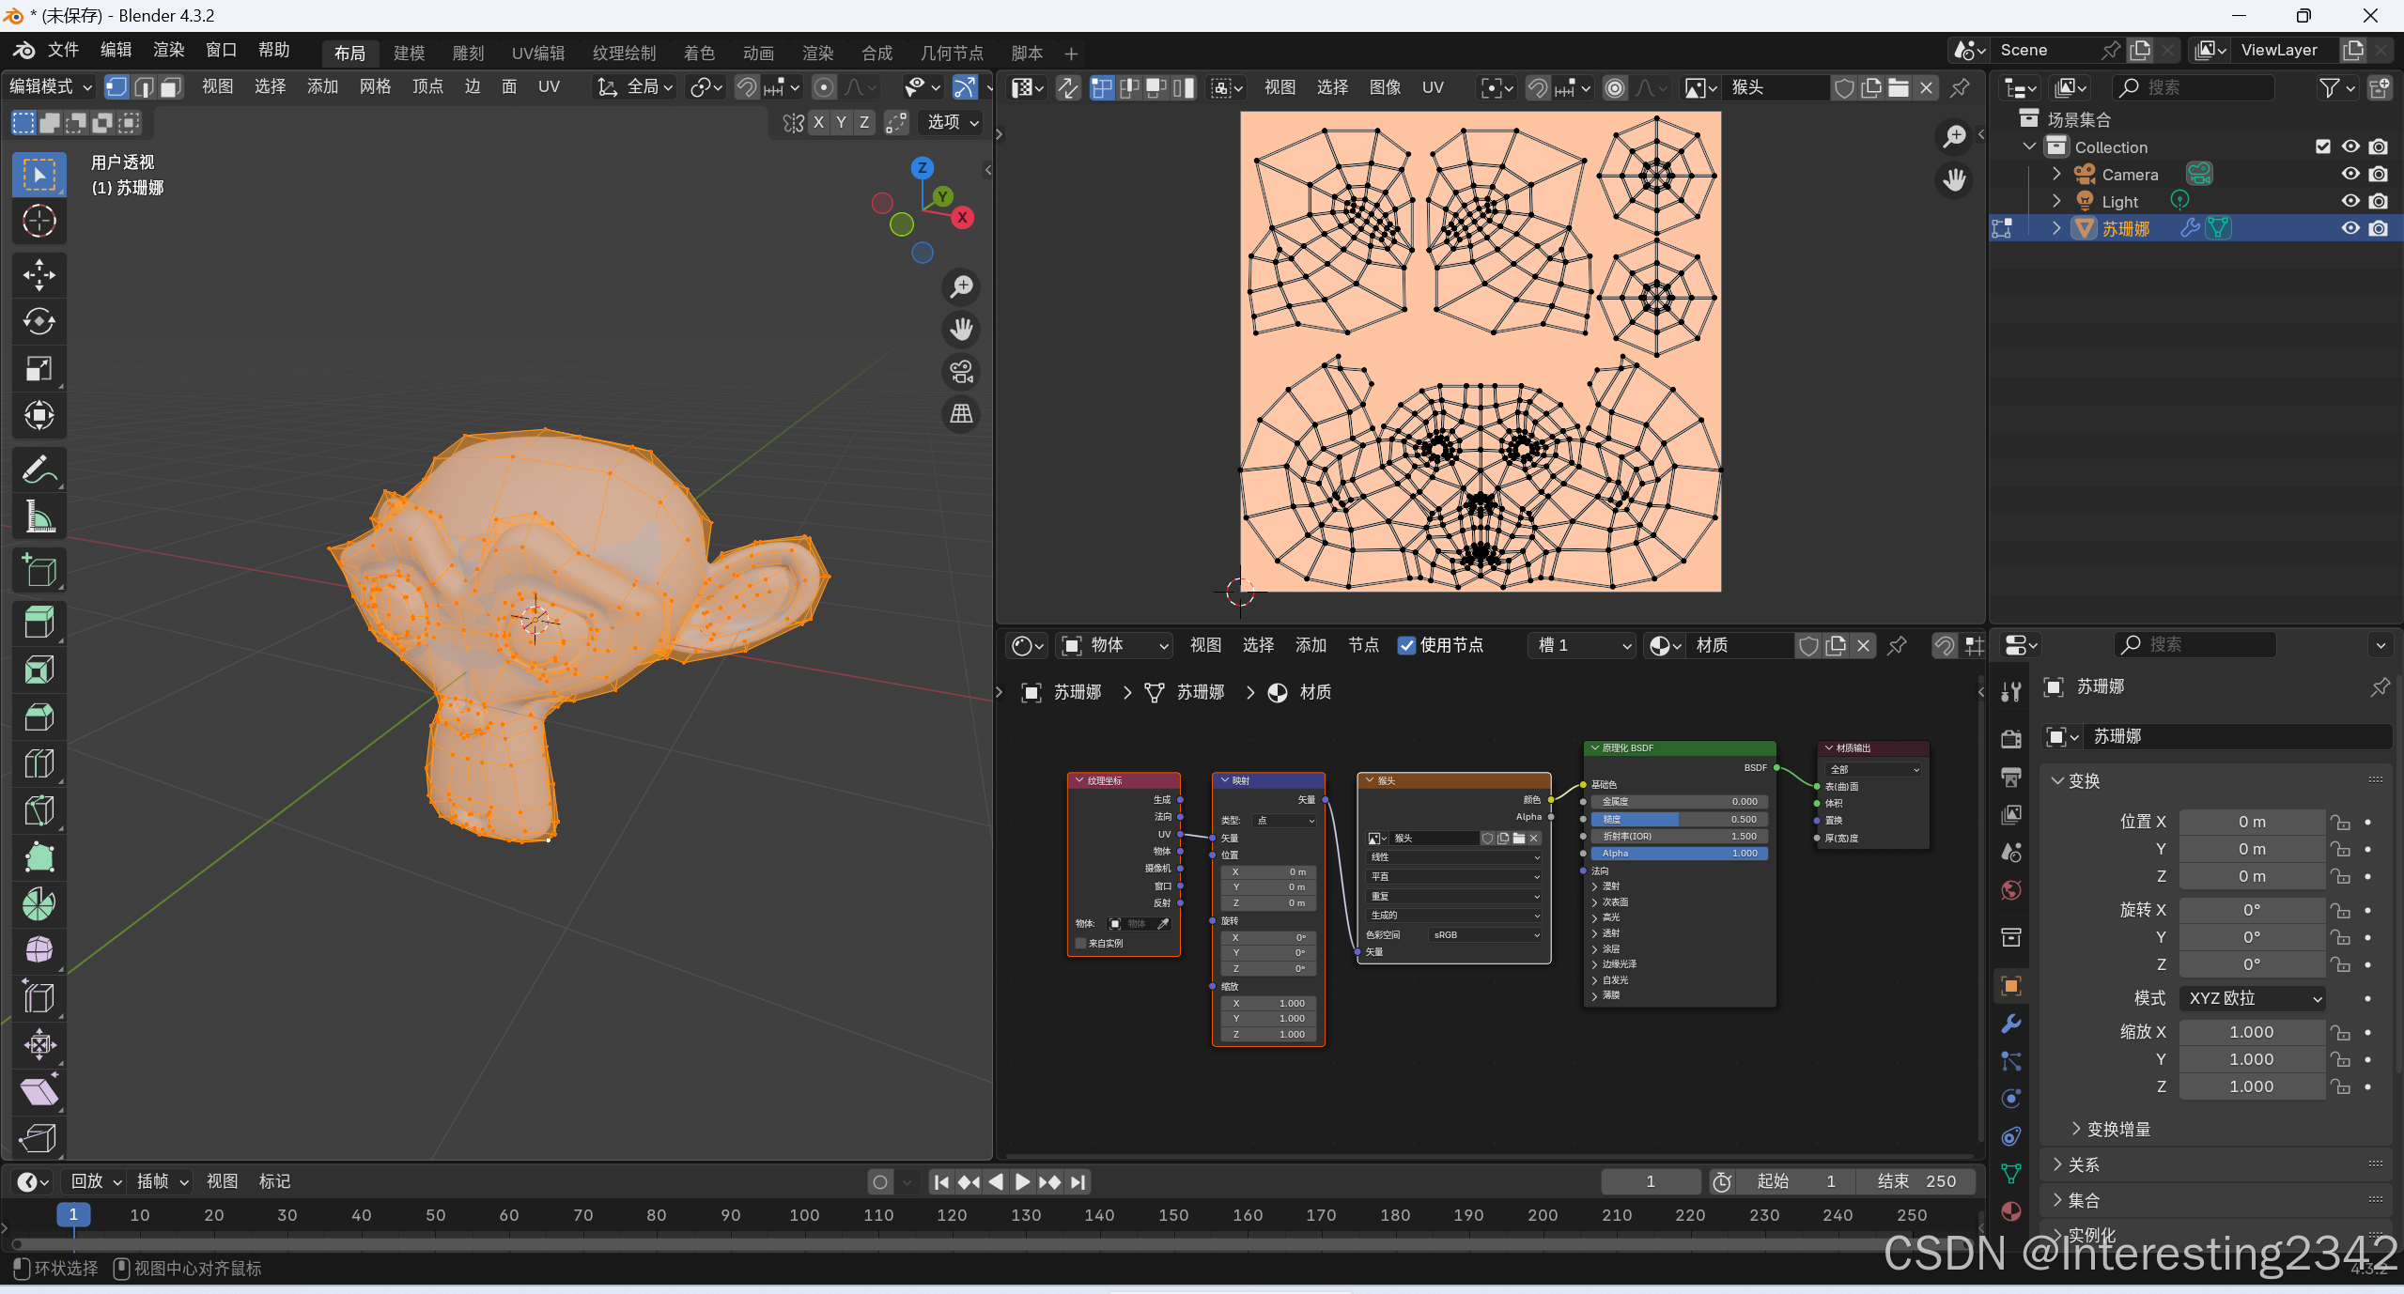2404x1294 pixels.
Task: Open the 编辑模式 mode dropdown
Action: click(51, 87)
